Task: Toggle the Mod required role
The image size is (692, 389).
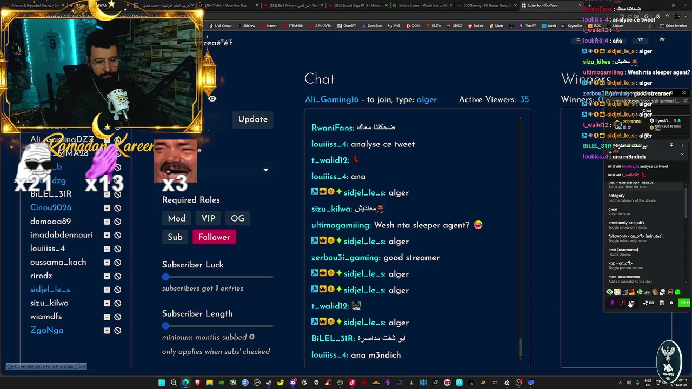Action: [x=176, y=219]
